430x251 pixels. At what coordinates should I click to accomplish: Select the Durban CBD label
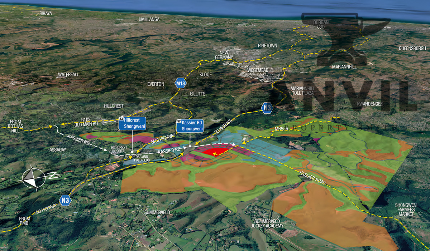[x=320, y=24]
